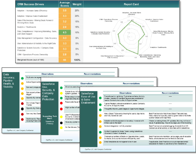Viewport: 196px width, 154px height.
Task: Click the orange dot beside 'Outlook integration not fully enabled'
Action: click(100, 127)
